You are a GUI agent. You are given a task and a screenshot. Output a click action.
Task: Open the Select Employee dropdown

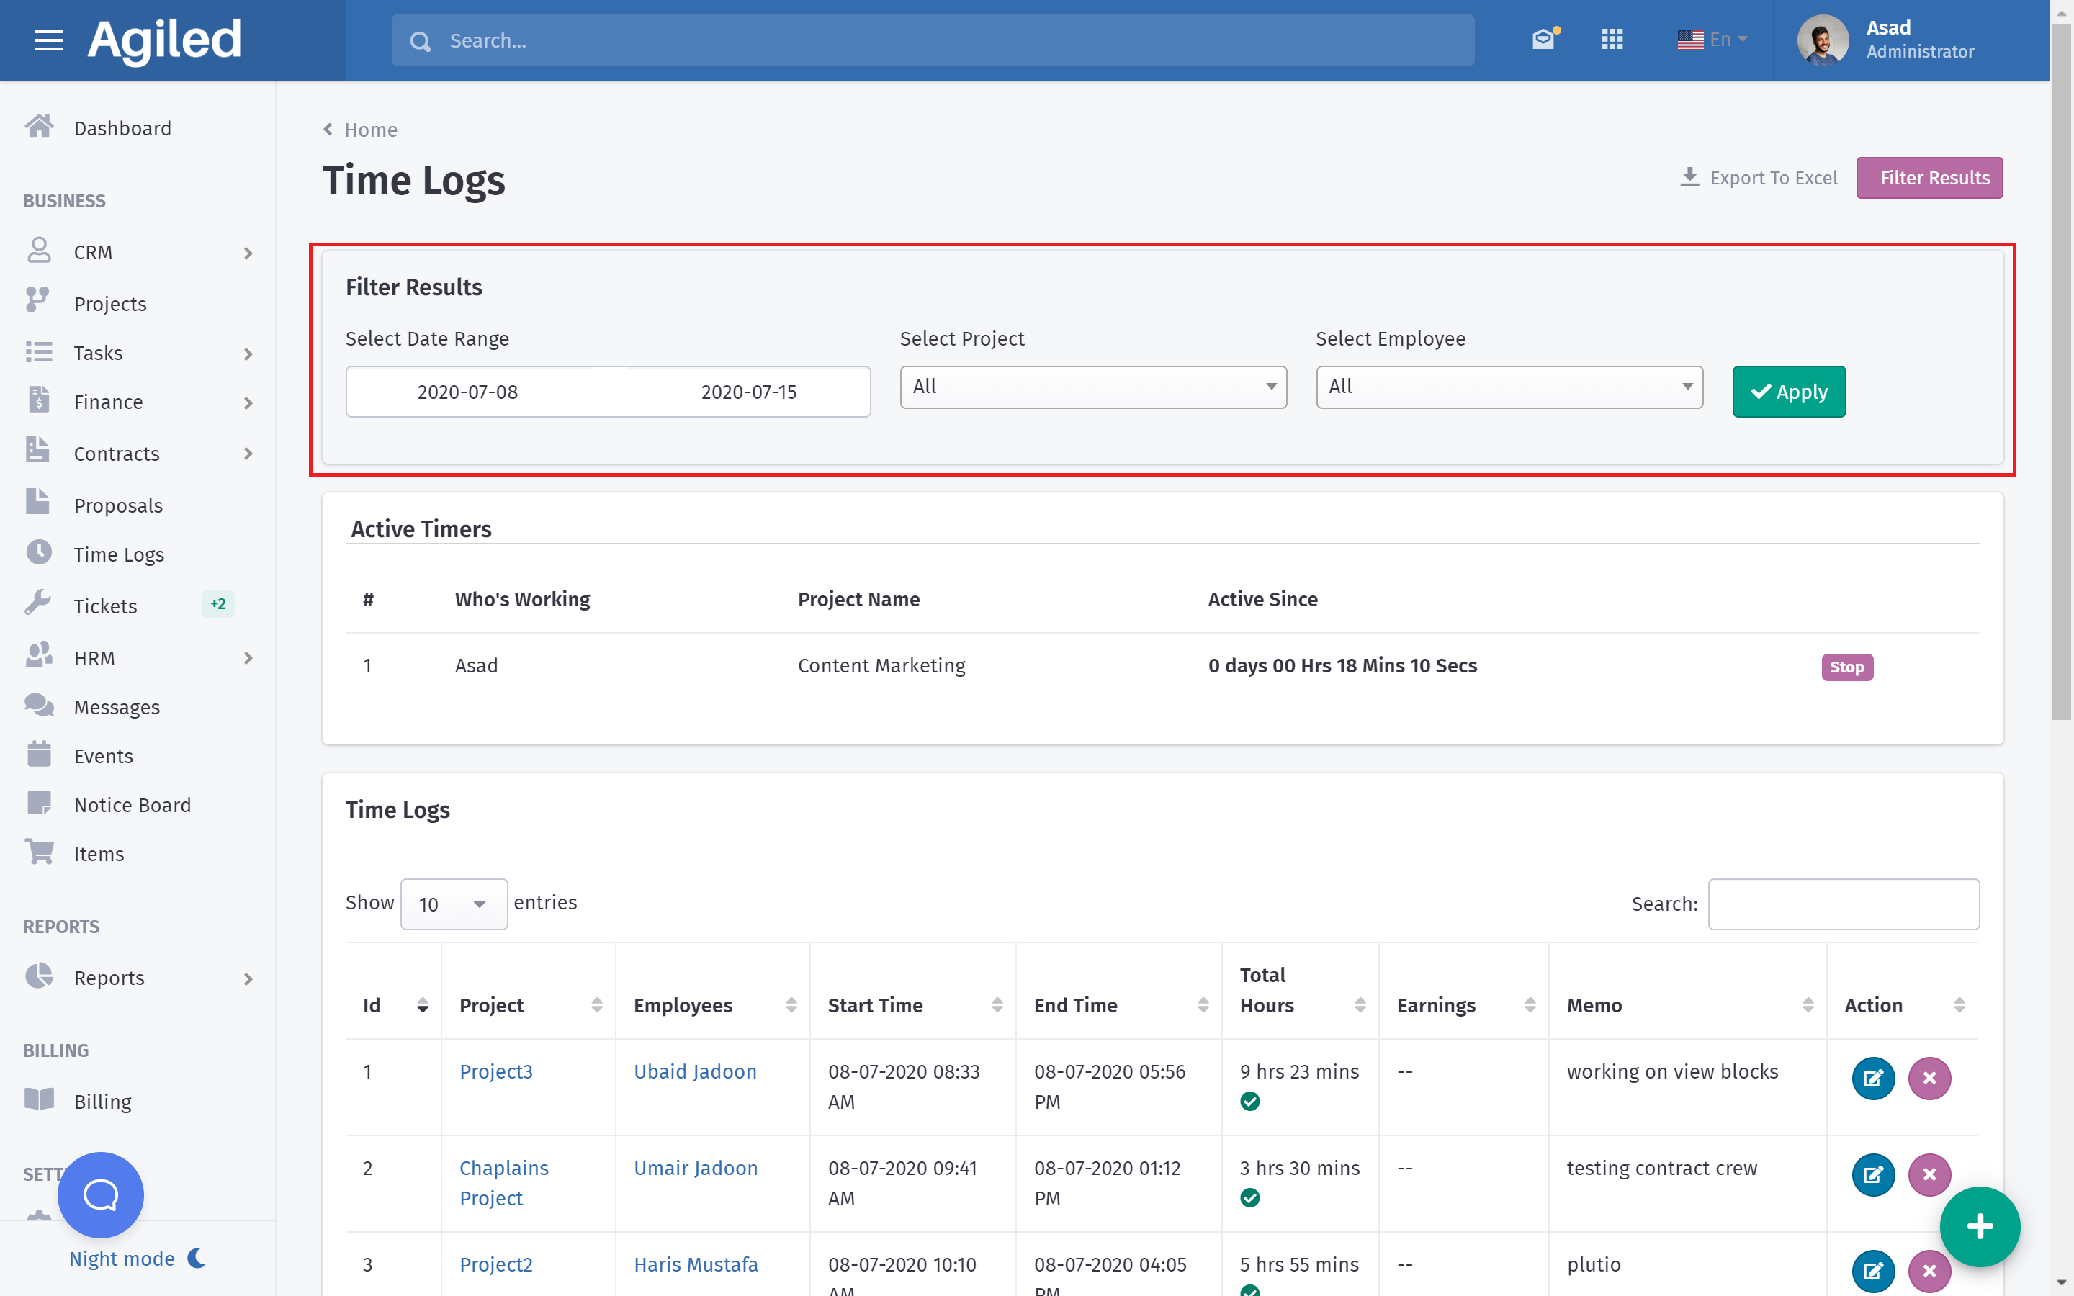coord(1509,387)
